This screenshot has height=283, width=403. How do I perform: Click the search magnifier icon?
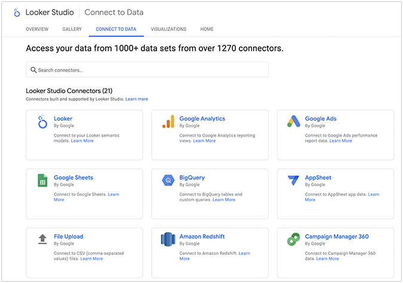(x=33, y=70)
